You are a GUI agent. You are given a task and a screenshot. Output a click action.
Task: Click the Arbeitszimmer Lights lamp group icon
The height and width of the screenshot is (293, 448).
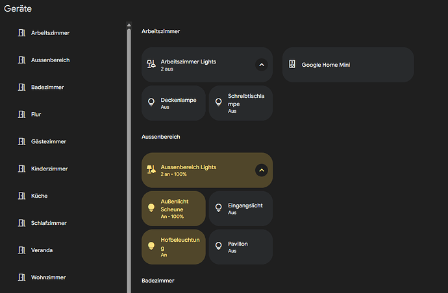tap(151, 64)
